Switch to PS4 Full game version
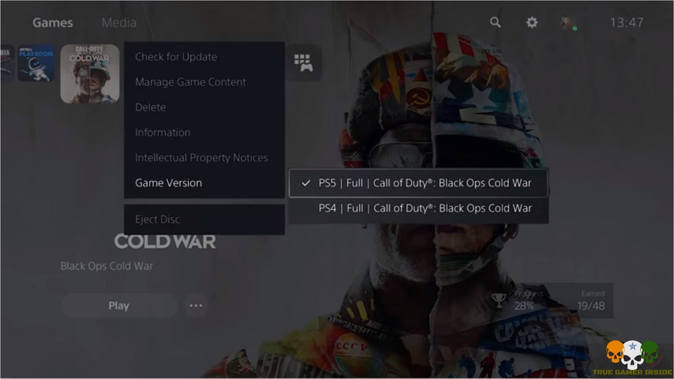 tap(419, 209)
